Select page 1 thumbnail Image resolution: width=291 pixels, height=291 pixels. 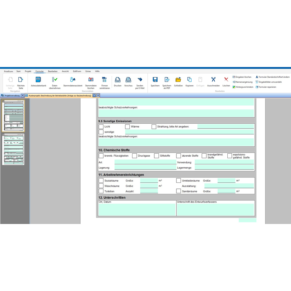click(x=13, y=116)
